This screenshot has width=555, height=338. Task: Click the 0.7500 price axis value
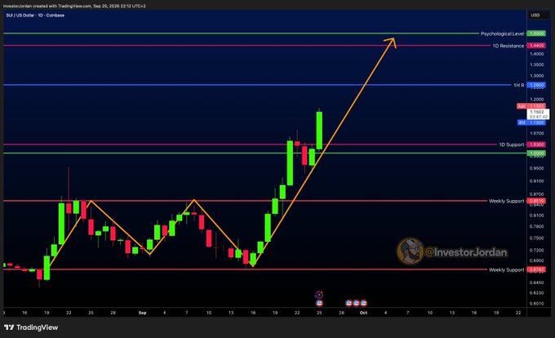(x=536, y=238)
